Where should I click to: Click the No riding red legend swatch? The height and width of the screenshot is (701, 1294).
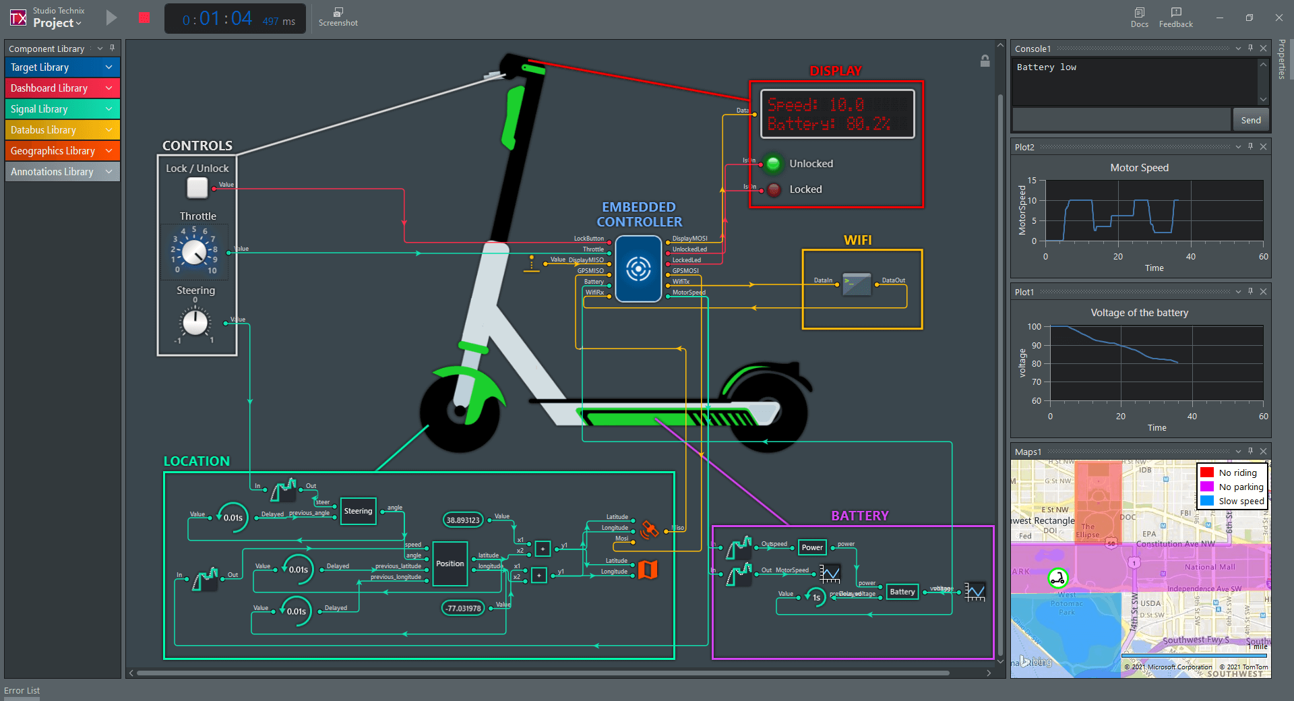tap(1207, 473)
